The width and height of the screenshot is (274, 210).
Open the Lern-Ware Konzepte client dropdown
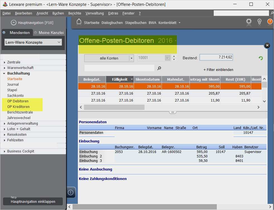(x=33, y=42)
